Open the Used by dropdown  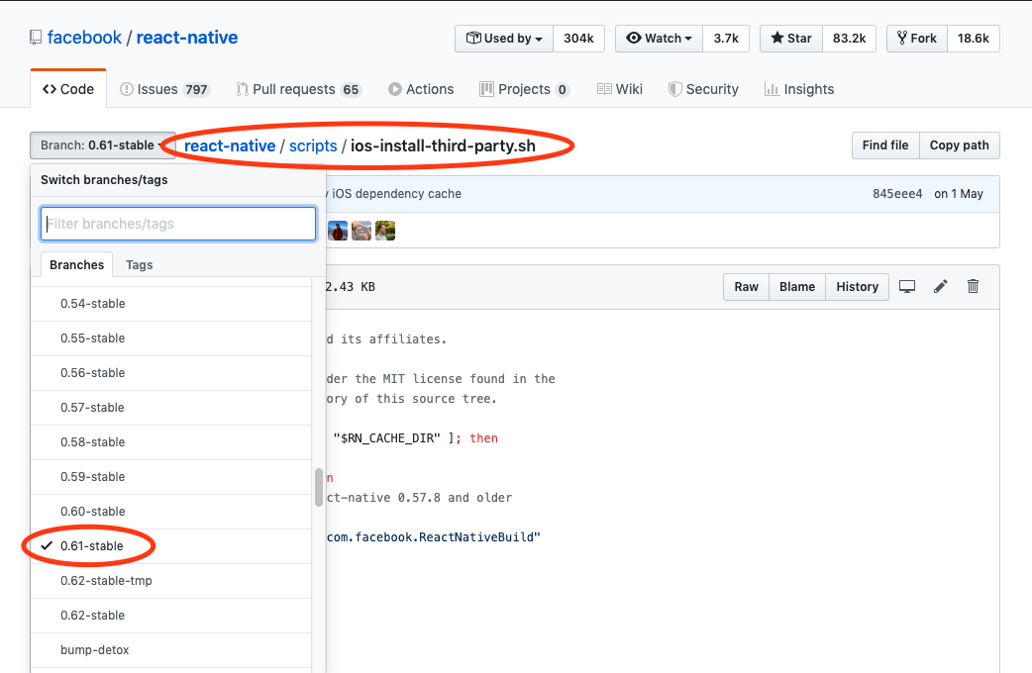tap(504, 39)
